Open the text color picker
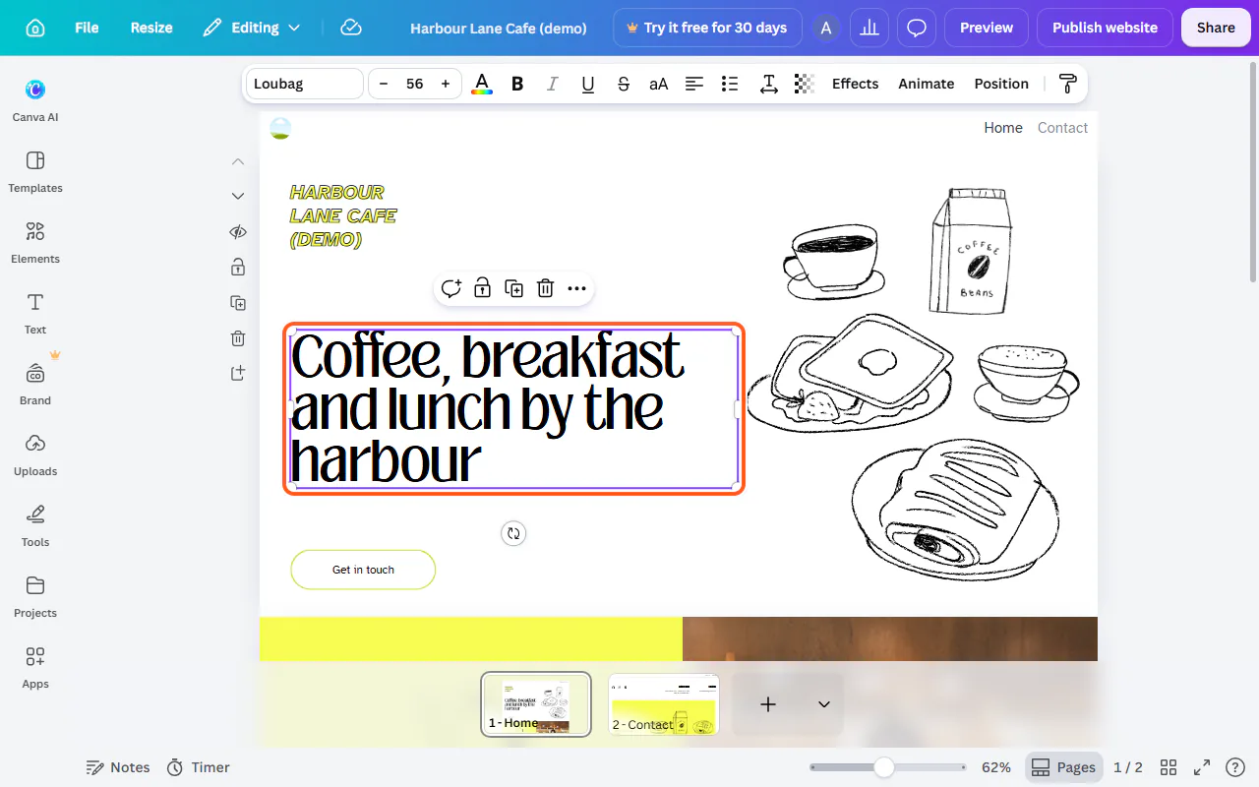1259x787 pixels. click(x=482, y=84)
